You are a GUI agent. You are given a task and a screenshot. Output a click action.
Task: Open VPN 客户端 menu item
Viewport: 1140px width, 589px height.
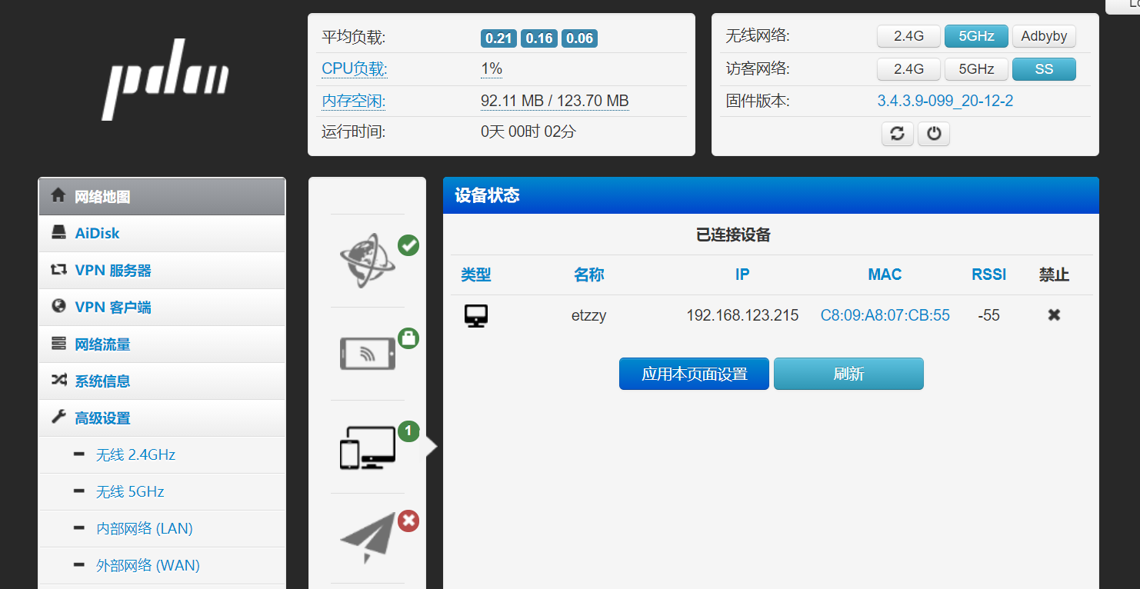[162, 308]
